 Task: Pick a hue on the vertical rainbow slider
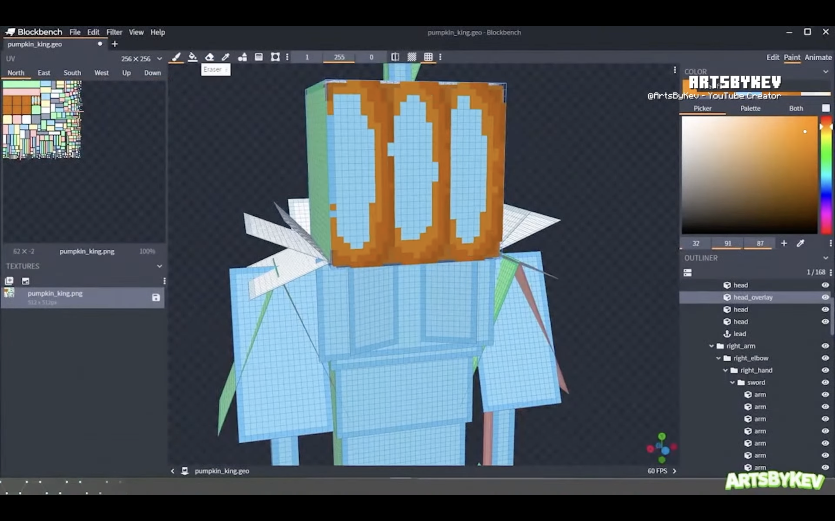(x=826, y=175)
